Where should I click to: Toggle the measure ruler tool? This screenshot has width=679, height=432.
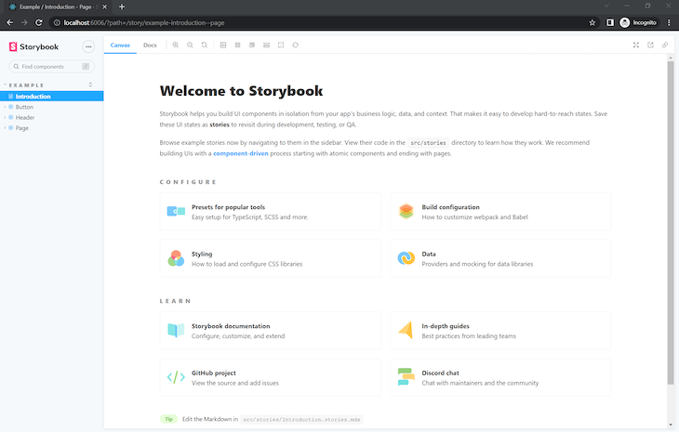pos(267,45)
